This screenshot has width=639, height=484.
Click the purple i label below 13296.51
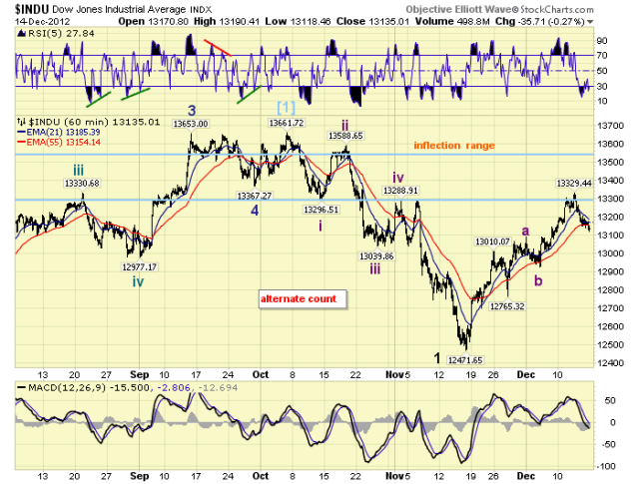click(320, 226)
